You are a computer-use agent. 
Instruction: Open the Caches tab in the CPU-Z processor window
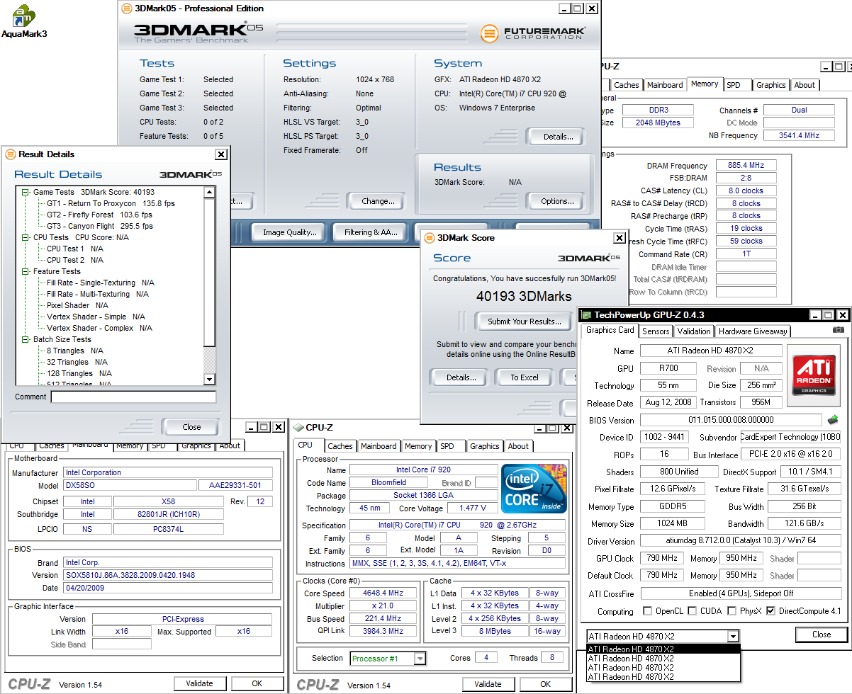[x=340, y=446]
